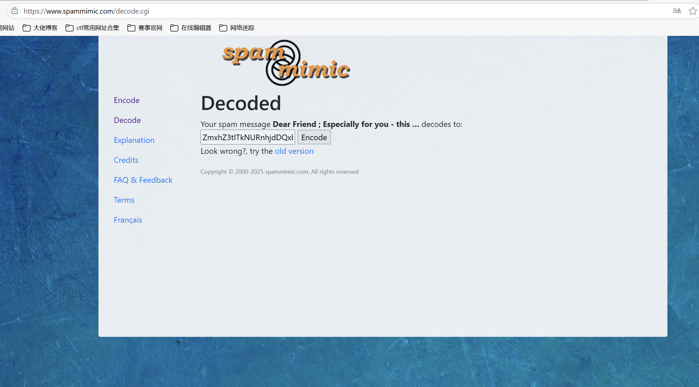699x387 pixels.
Task: Click the translate page icon
Action: (677, 11)
